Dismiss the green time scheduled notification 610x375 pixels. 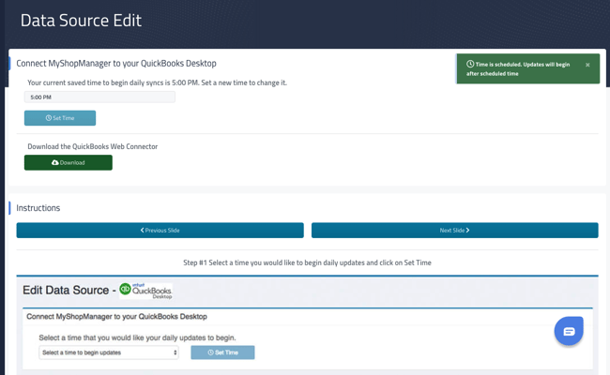coord(587,65)
